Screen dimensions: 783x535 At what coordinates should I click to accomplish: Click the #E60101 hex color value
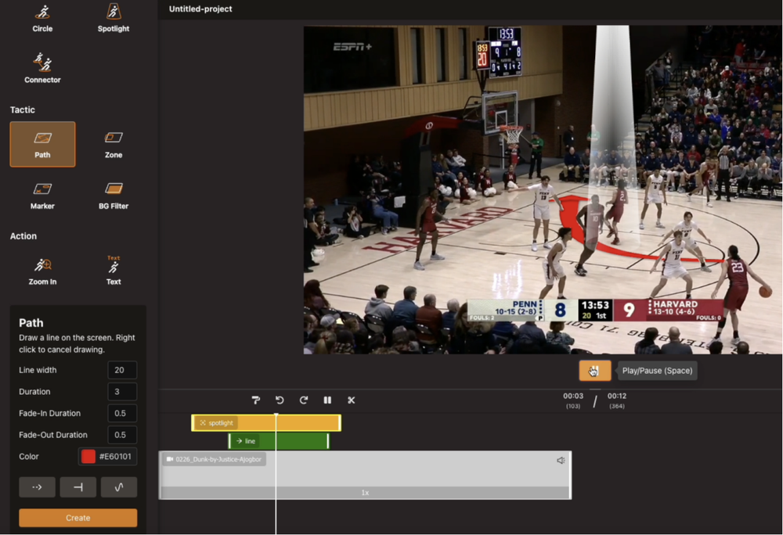pyautogui.click(x=115, y=456)
